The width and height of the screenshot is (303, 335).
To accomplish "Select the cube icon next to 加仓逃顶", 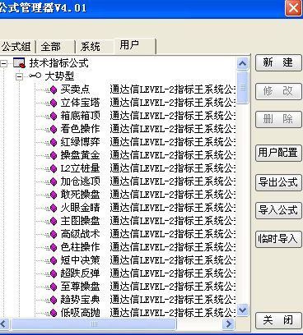I will click(x=54, y=181).
